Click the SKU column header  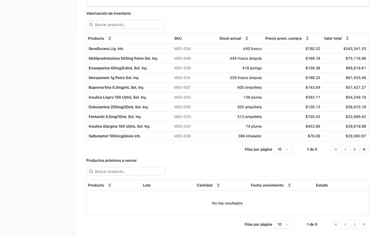click(178, 39)
